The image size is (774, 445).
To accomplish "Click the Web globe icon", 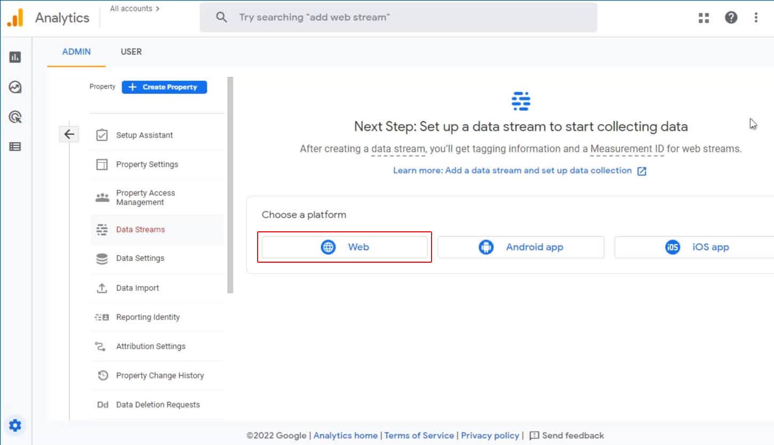I will pyautogui.click(x=328, y=247).
